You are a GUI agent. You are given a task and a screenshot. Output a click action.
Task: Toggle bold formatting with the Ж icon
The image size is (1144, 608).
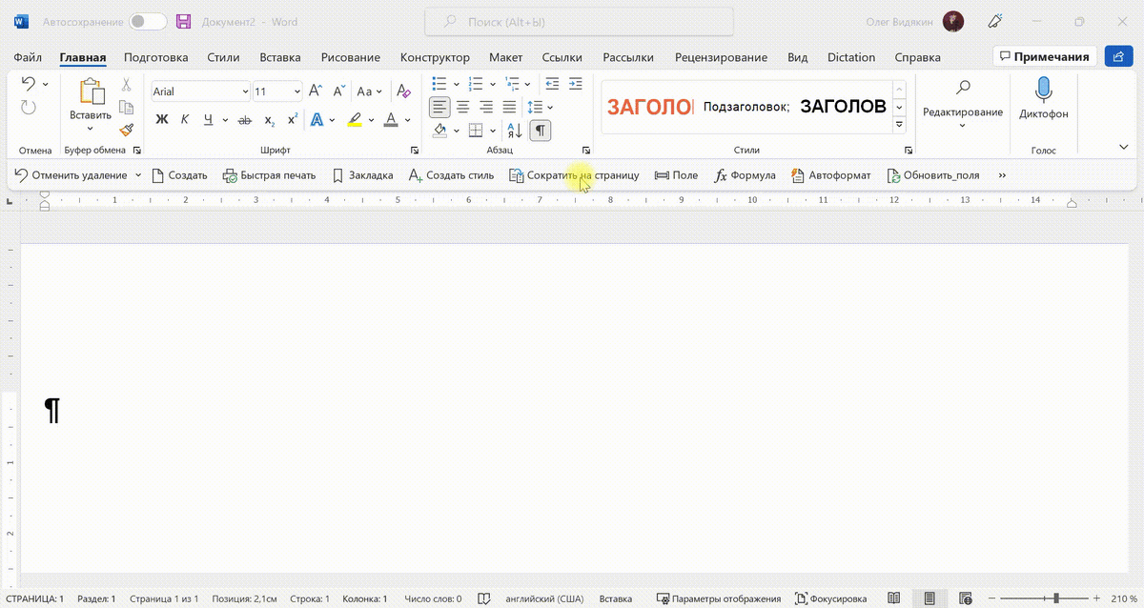point(162,119)
